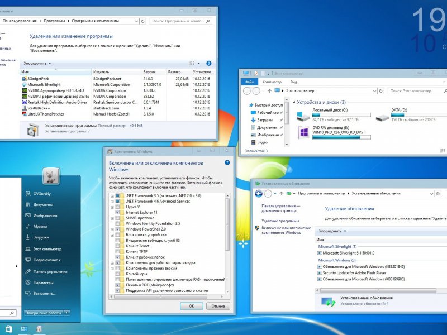The width and height of the screenshot is (447, 335).
Task: Click the help icon in Компоненты Windows
Action: point(227,162)
